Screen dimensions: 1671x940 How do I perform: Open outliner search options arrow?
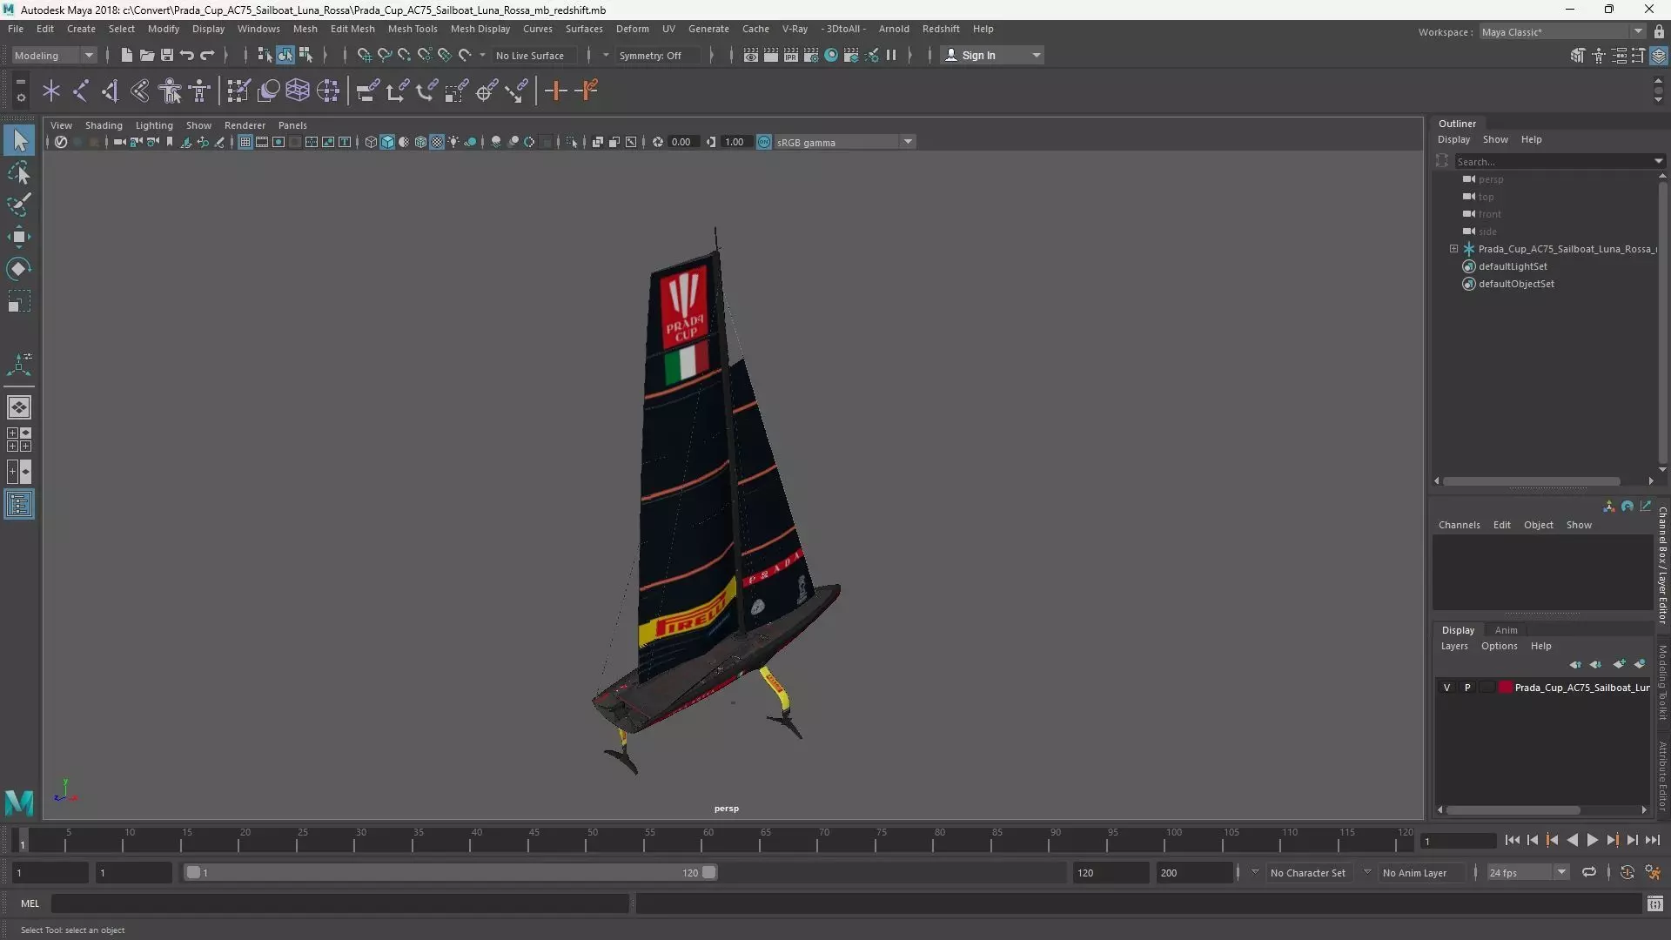click(x=1658, y=161)
